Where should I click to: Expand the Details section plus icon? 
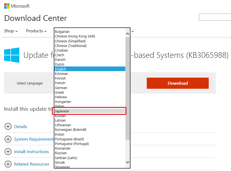[x=8, y=126]
